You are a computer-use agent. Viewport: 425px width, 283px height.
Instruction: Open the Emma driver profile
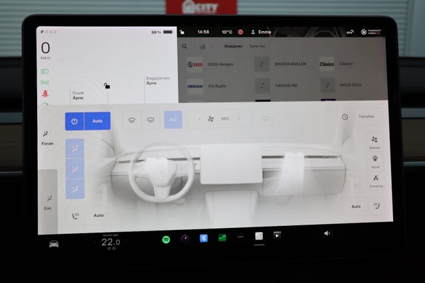[261, 32]
